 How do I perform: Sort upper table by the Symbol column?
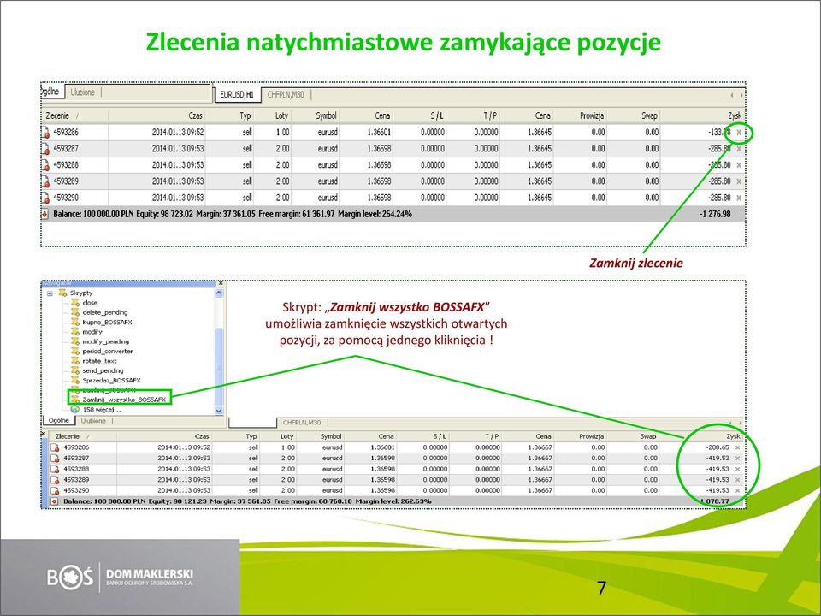click(316, 115)
